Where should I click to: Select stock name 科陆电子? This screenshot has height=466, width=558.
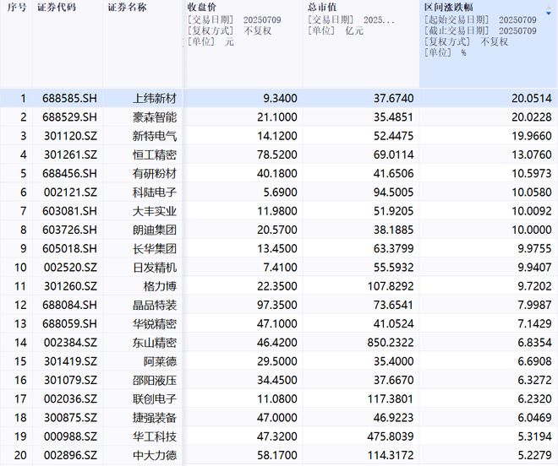click(x=155, y=192)
